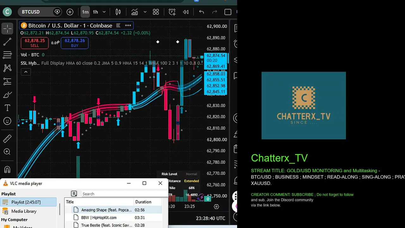Click the green Chatterx_TV channel name
This screenshot has width=405, height=228.
coord(279,158)
